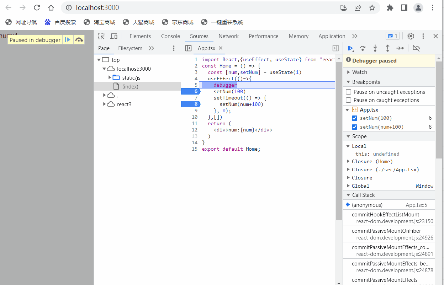The width and height of the screenshot is (444, 285).
Task: Open the 1 issue message badge
Action: (x=392, y=36)
